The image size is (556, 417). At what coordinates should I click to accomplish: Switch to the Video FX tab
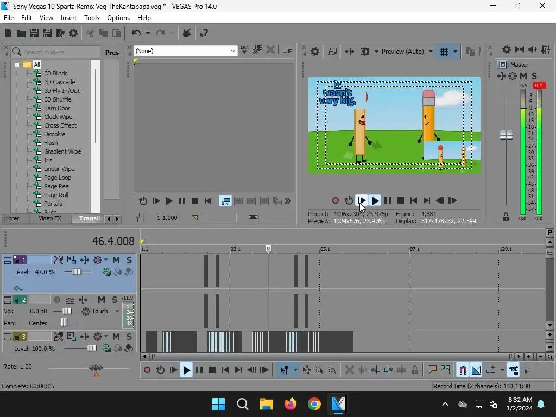tap(49, 218)
